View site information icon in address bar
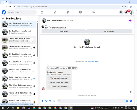 click(x=15, y=7)
